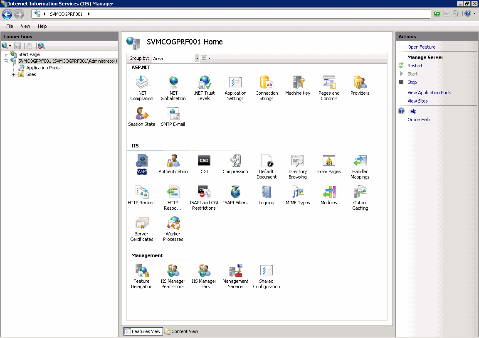The image size is (479, 338).
Task: Open Server Certificates feature
Action: 142,229
